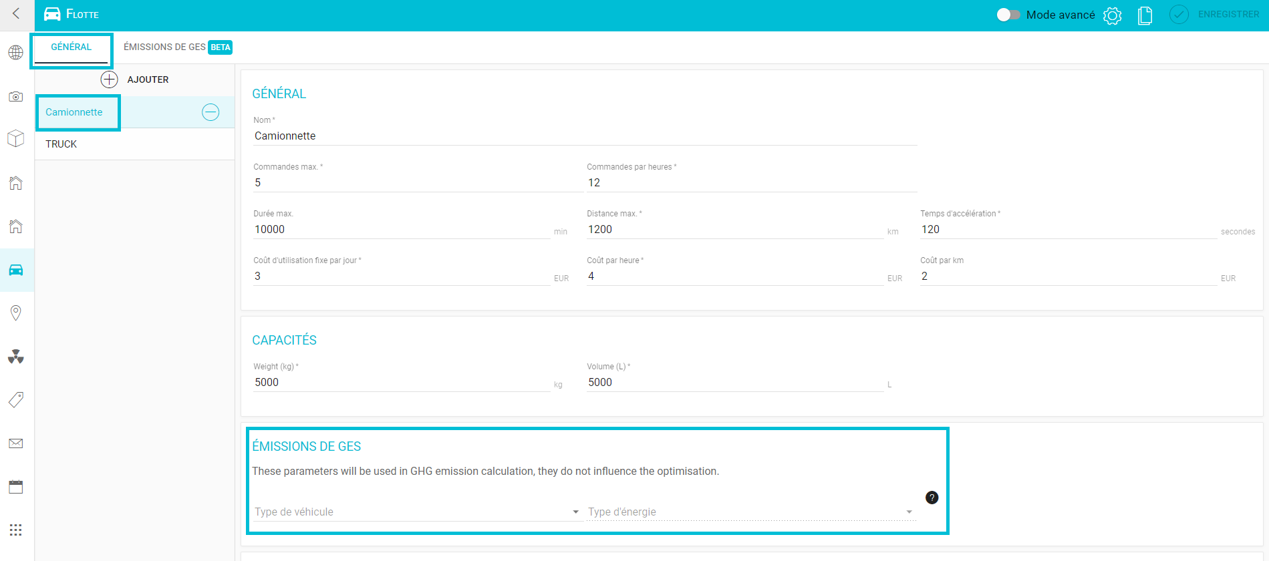The width and height of the screenshot is (1269, 561).
Task: Open the calendar icon in sidebar
Action: click(x=16, y=487)
